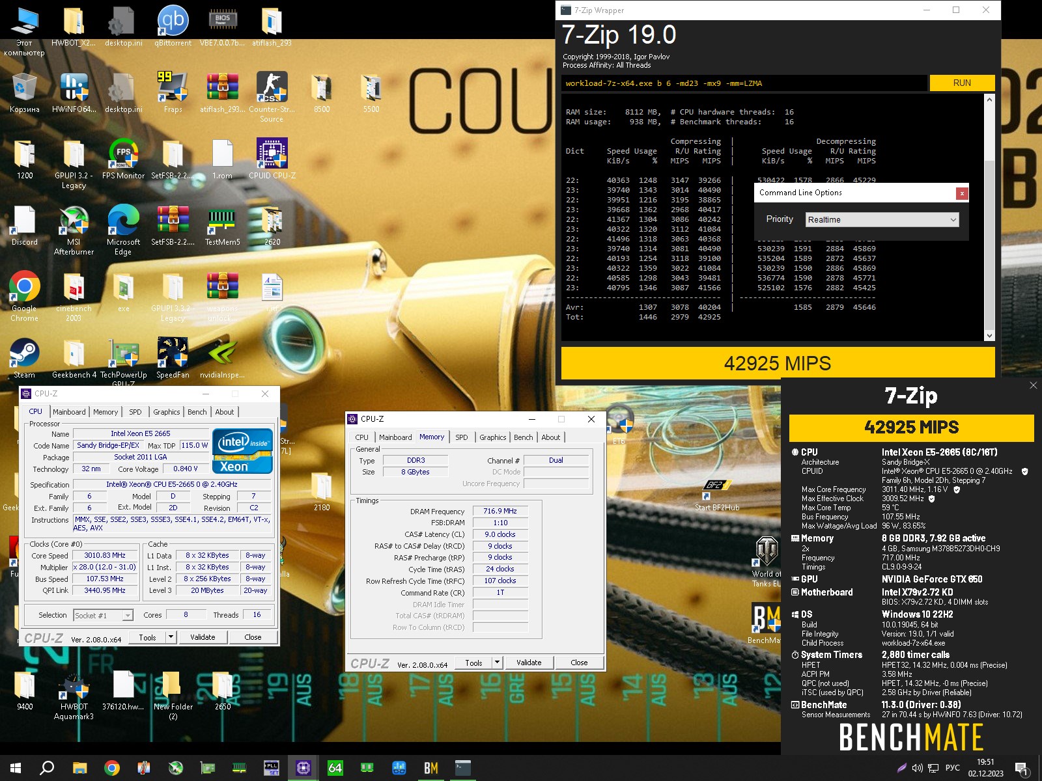Open Windows Start menu

coord(16,768)
